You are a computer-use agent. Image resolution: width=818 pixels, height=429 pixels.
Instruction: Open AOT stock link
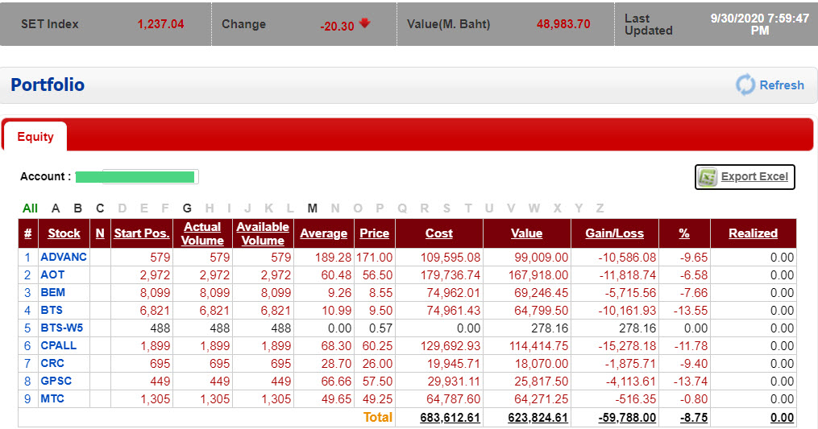tap(52, 274)
